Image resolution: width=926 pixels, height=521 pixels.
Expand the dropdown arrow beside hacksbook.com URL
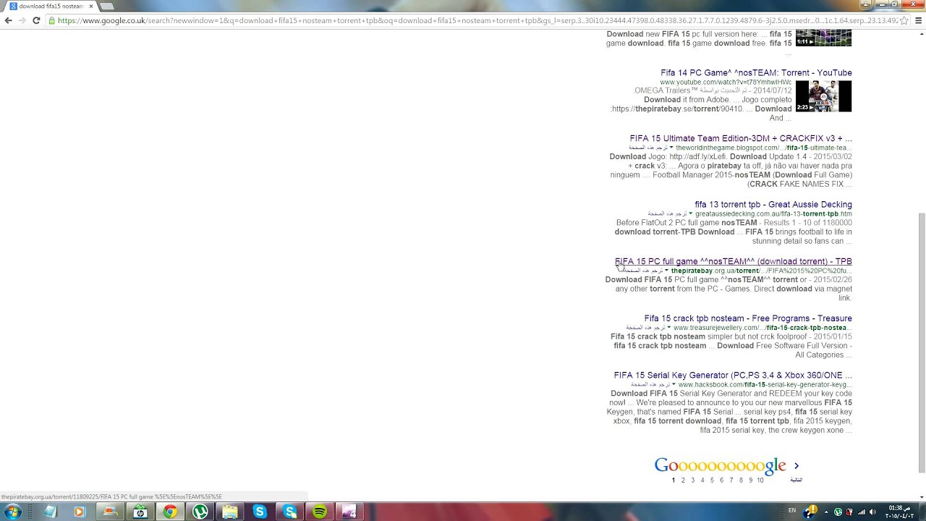point(674,385)
